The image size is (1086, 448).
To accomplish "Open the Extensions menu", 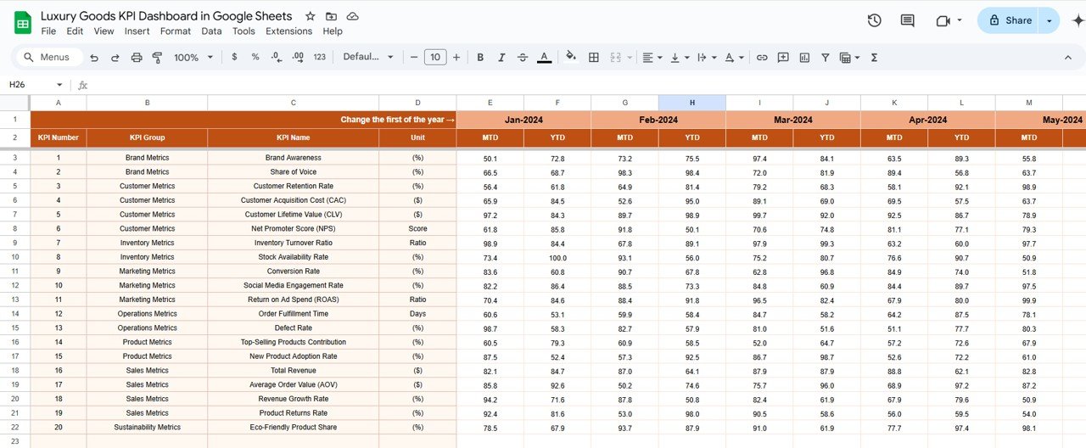I will point(288,31).
